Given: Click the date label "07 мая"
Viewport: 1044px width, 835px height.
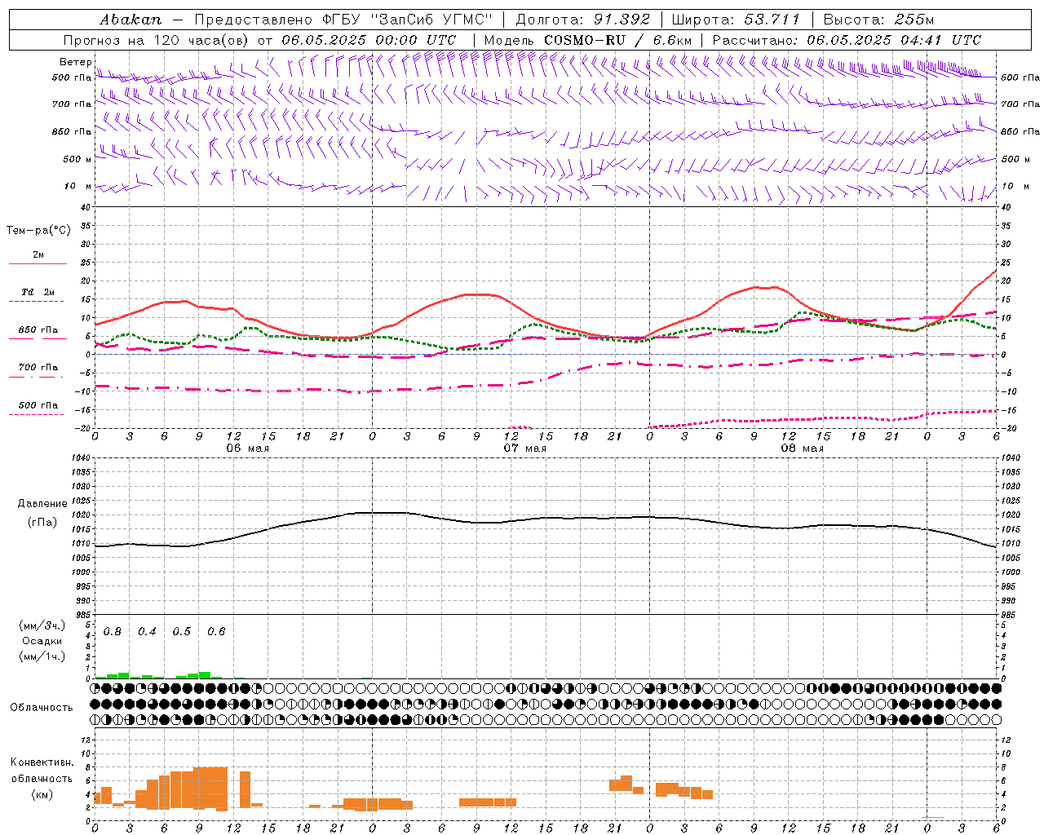Looking at the screenshot, I should (x=525, y=448).
